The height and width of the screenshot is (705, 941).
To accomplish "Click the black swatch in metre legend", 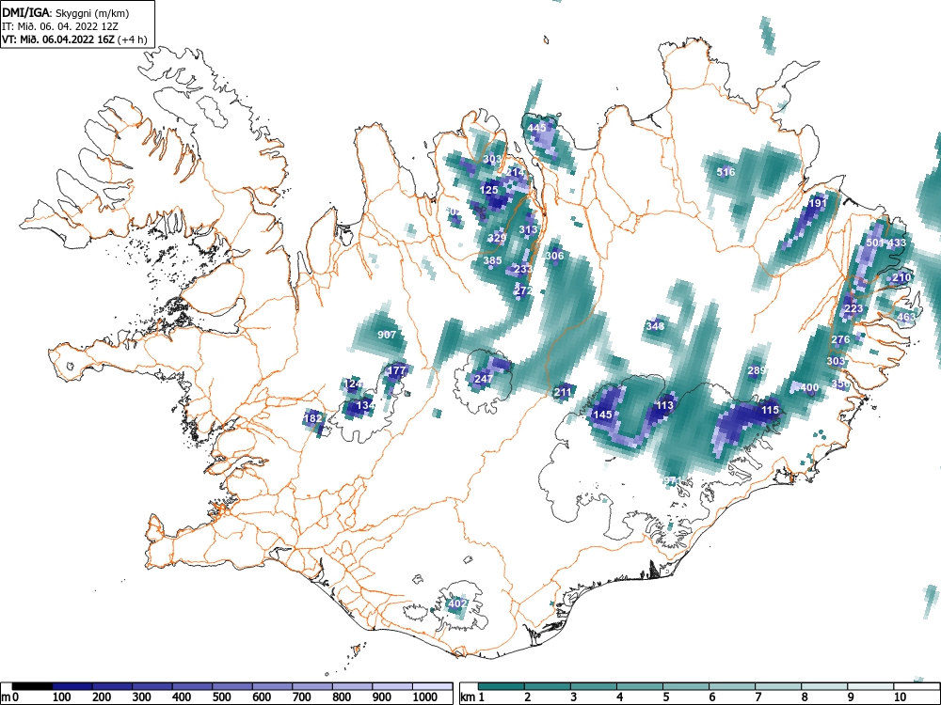I will [32, 686].
